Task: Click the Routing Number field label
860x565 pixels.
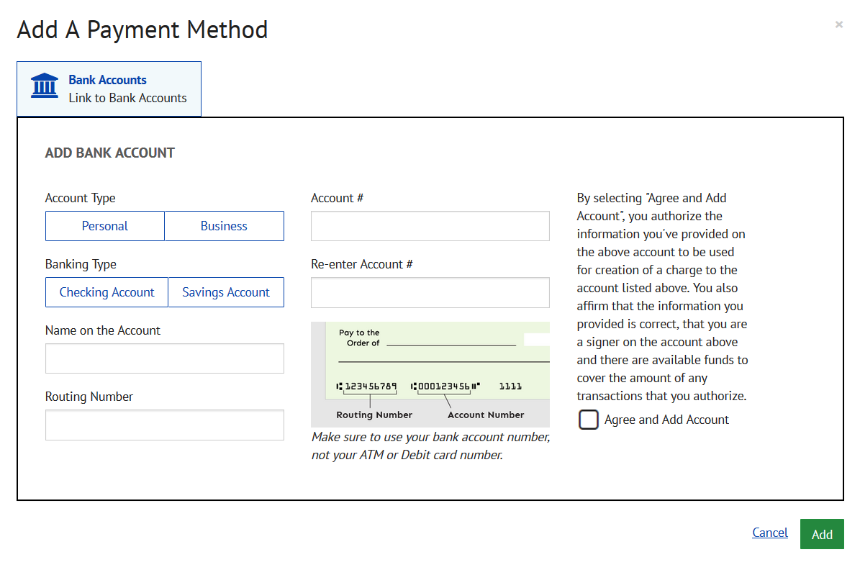Action: tap(89, 397)
